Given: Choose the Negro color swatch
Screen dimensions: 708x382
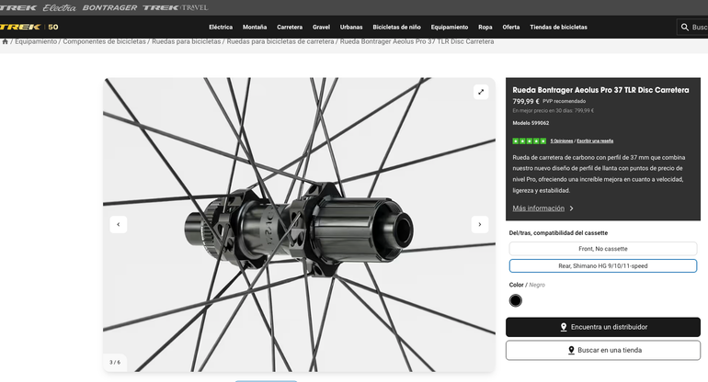Looking at the screenshot, I should pos(515,300).
